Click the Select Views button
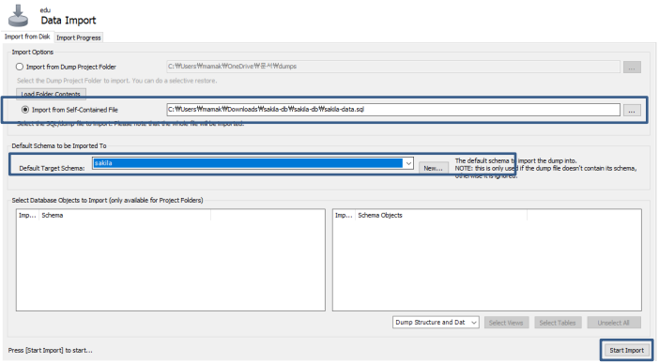Screen dimensions: 659x363 tap(506, 323)
